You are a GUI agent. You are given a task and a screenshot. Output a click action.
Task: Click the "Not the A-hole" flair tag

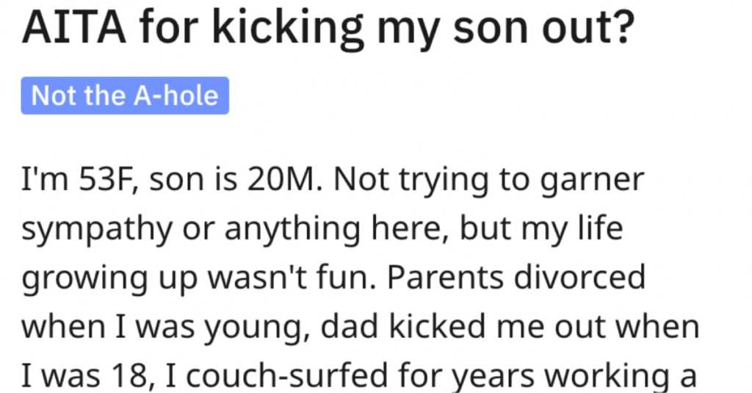[125, 96]
